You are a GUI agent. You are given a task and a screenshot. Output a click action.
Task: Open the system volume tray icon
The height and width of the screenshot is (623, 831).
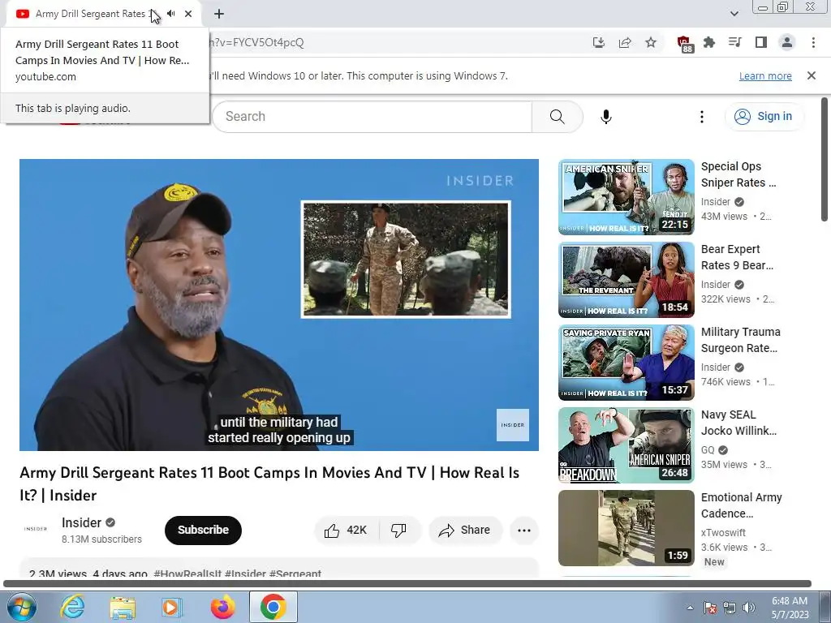pos(749,608)
